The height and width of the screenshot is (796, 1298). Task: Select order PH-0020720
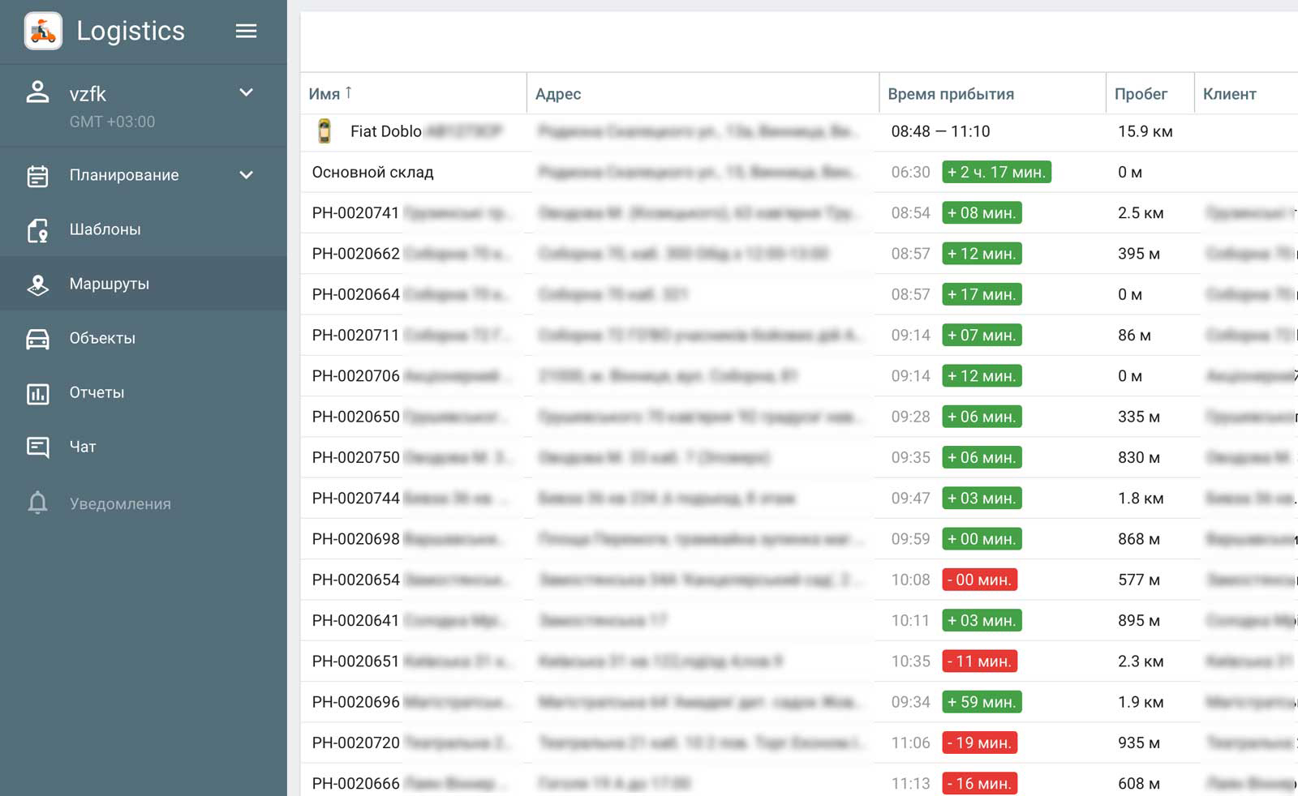pos(799,743)
